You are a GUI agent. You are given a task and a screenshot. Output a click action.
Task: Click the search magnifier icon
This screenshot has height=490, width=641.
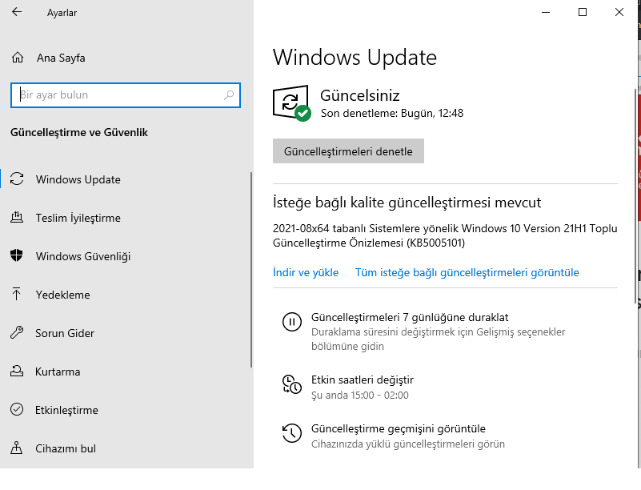click(x=229, y=95)
